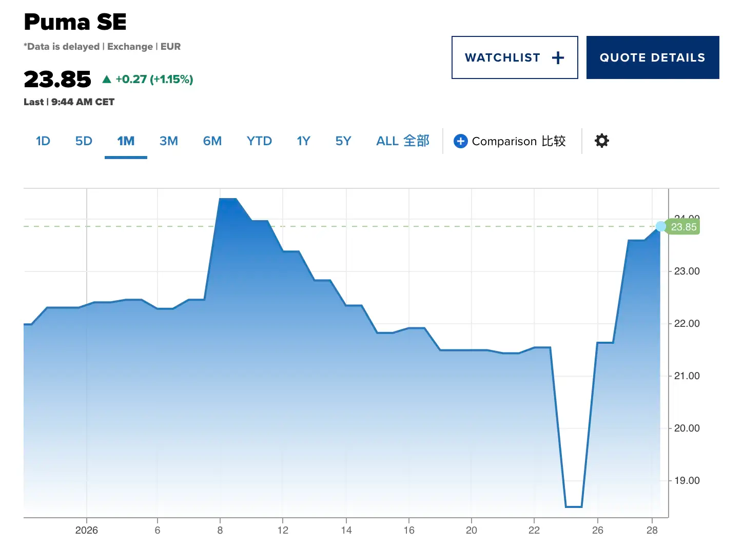Switch chart to 1D range
Viewport: 743px width, 548px height.
point(43,141)
